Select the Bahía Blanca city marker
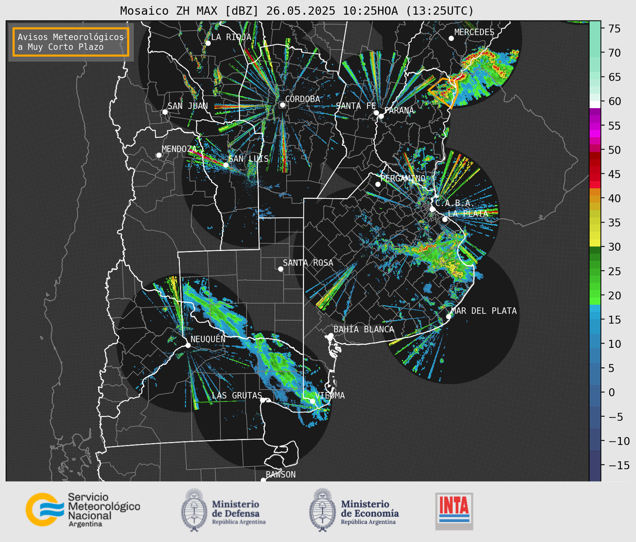 click(x=331, y=335)
